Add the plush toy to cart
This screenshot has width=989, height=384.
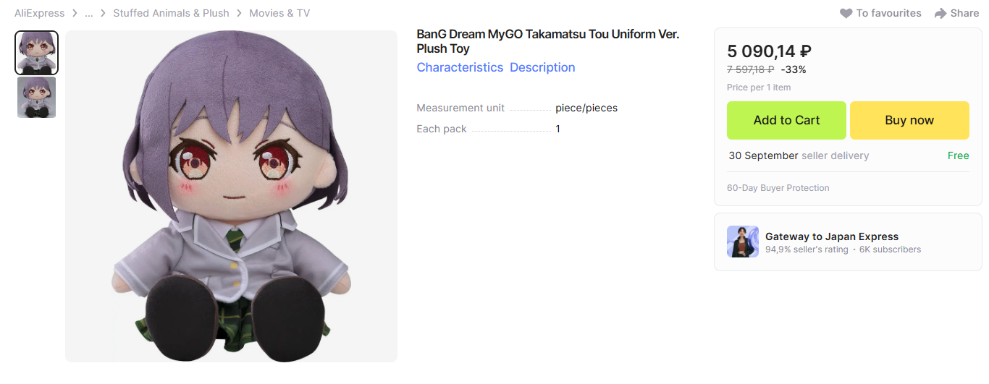point(786,120)
